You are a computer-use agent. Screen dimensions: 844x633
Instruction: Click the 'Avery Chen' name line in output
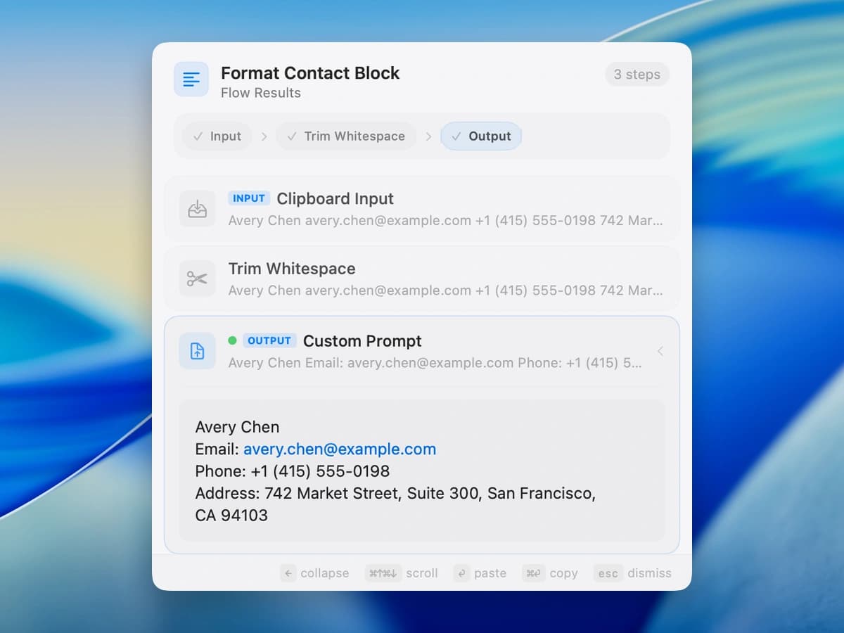[237, 427]
